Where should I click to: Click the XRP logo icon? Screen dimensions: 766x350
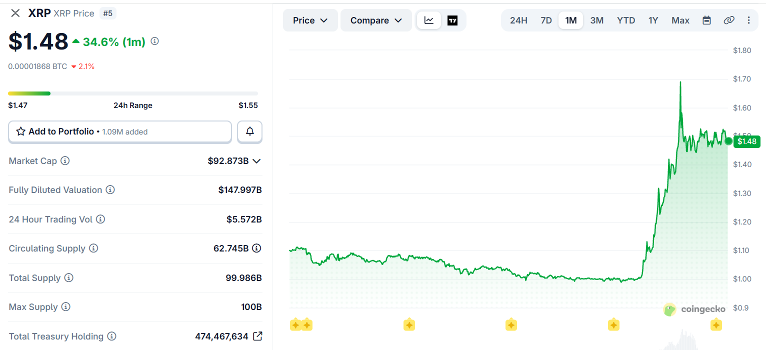(15, 13)
